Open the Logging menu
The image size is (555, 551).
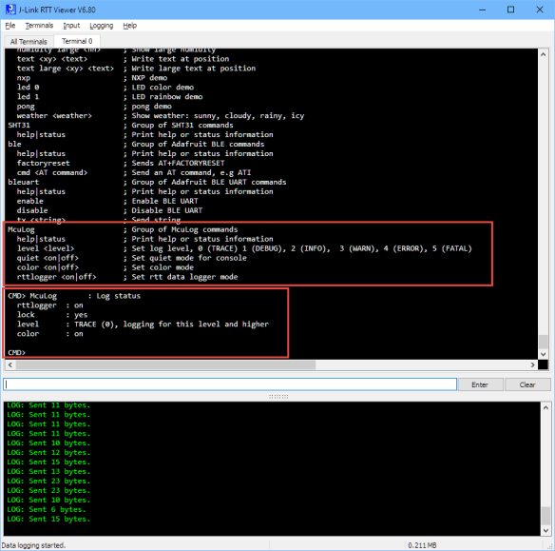coord(102,26)
